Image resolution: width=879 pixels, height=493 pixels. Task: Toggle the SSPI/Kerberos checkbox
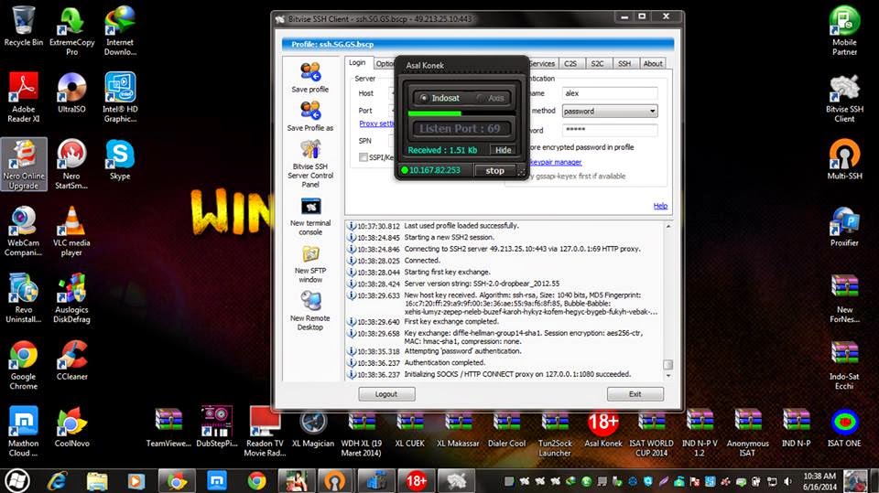pos(364,157)
